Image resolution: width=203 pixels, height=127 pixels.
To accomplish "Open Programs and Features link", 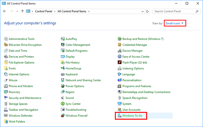I will tap(137, 86).
